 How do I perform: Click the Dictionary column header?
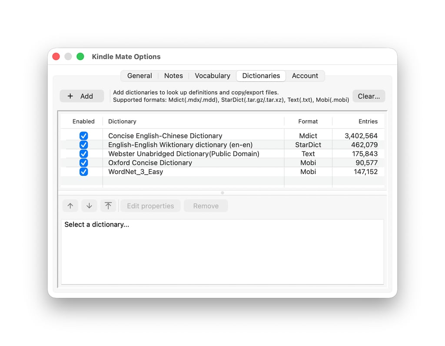(193, 122)
